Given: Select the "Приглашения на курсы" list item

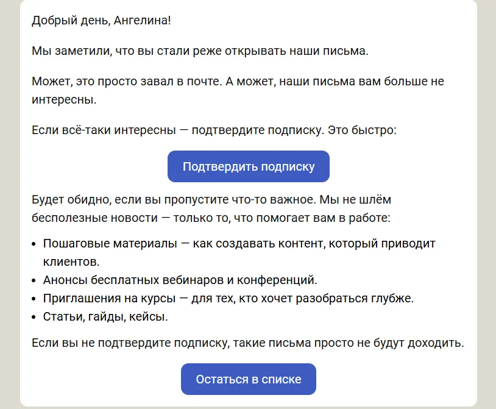Looking at the screenshot, I should [229, 299].
